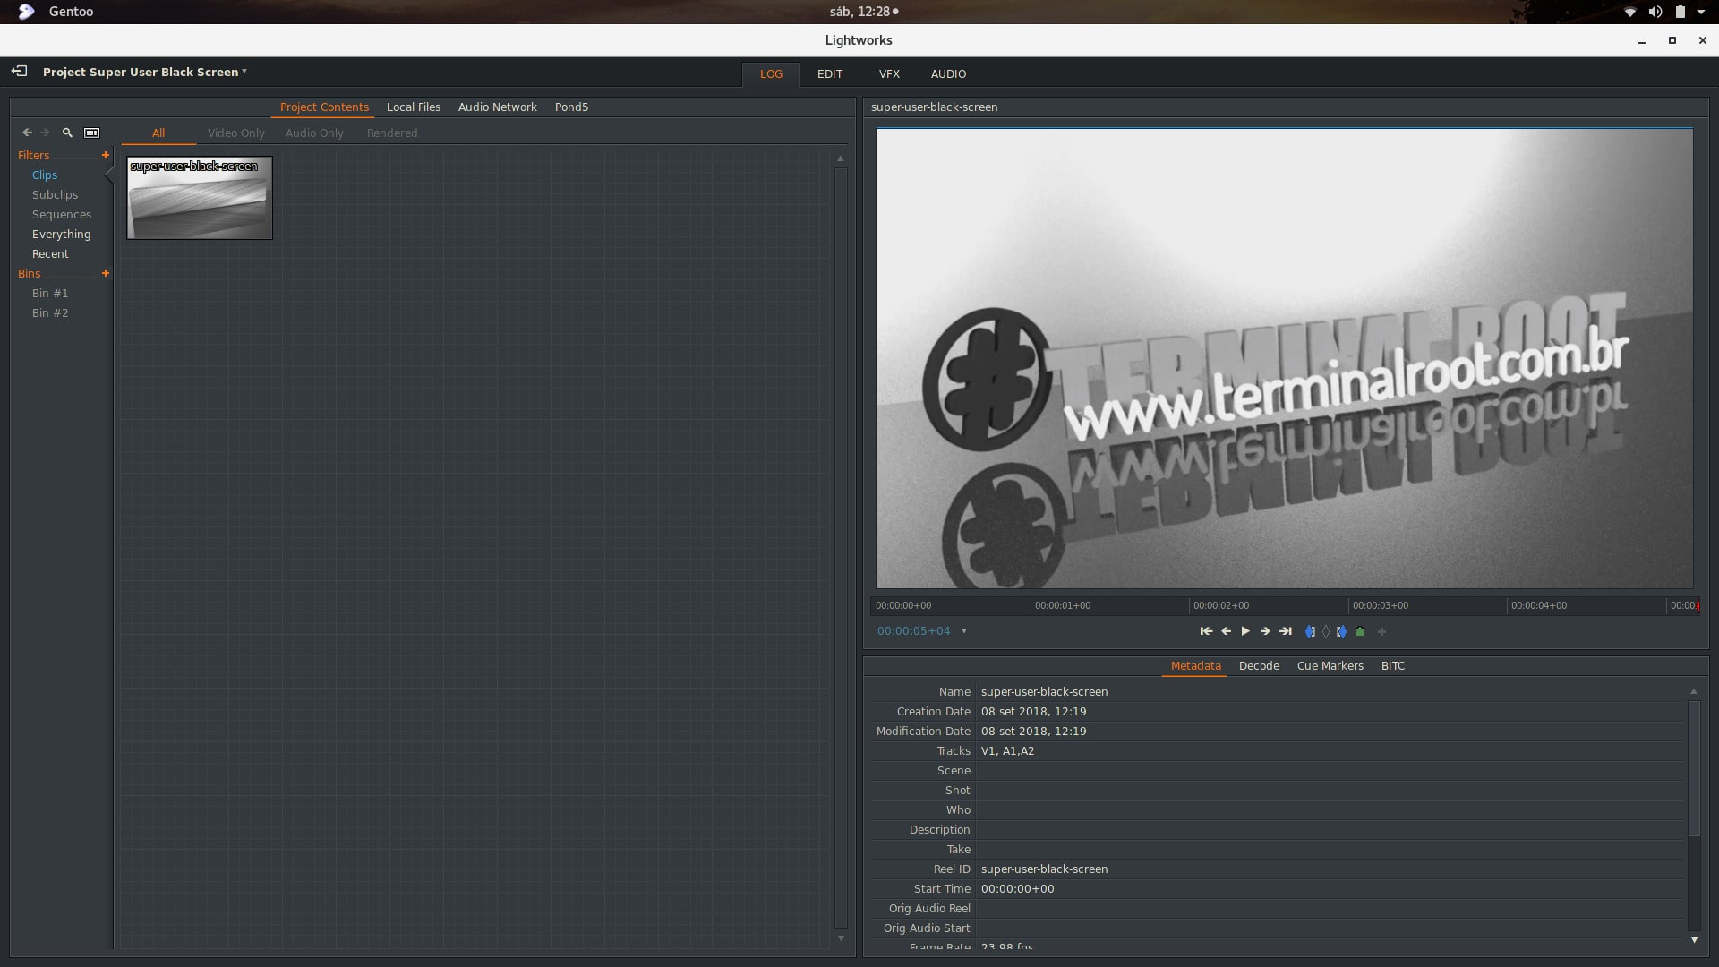Toggle the Audio Only filter view
This screenshot has height=967, width=1719.
(314, 133)
